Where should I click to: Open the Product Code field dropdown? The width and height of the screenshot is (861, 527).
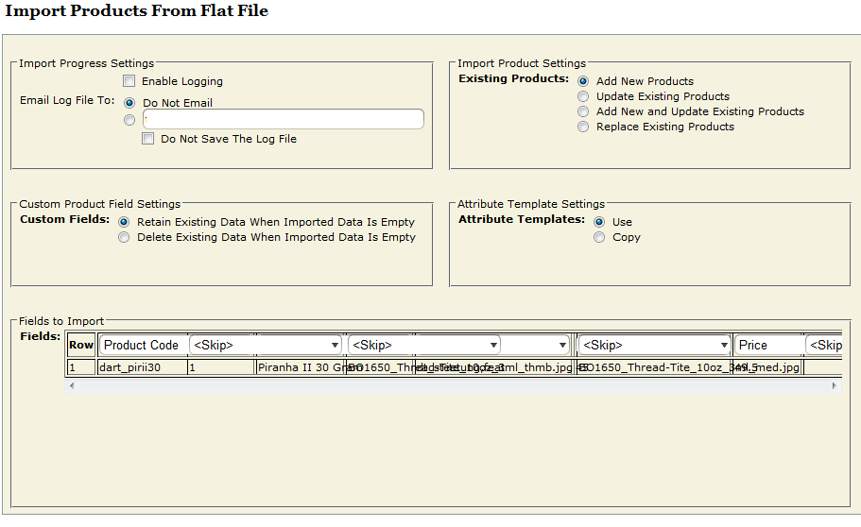[x=142, y=346]
